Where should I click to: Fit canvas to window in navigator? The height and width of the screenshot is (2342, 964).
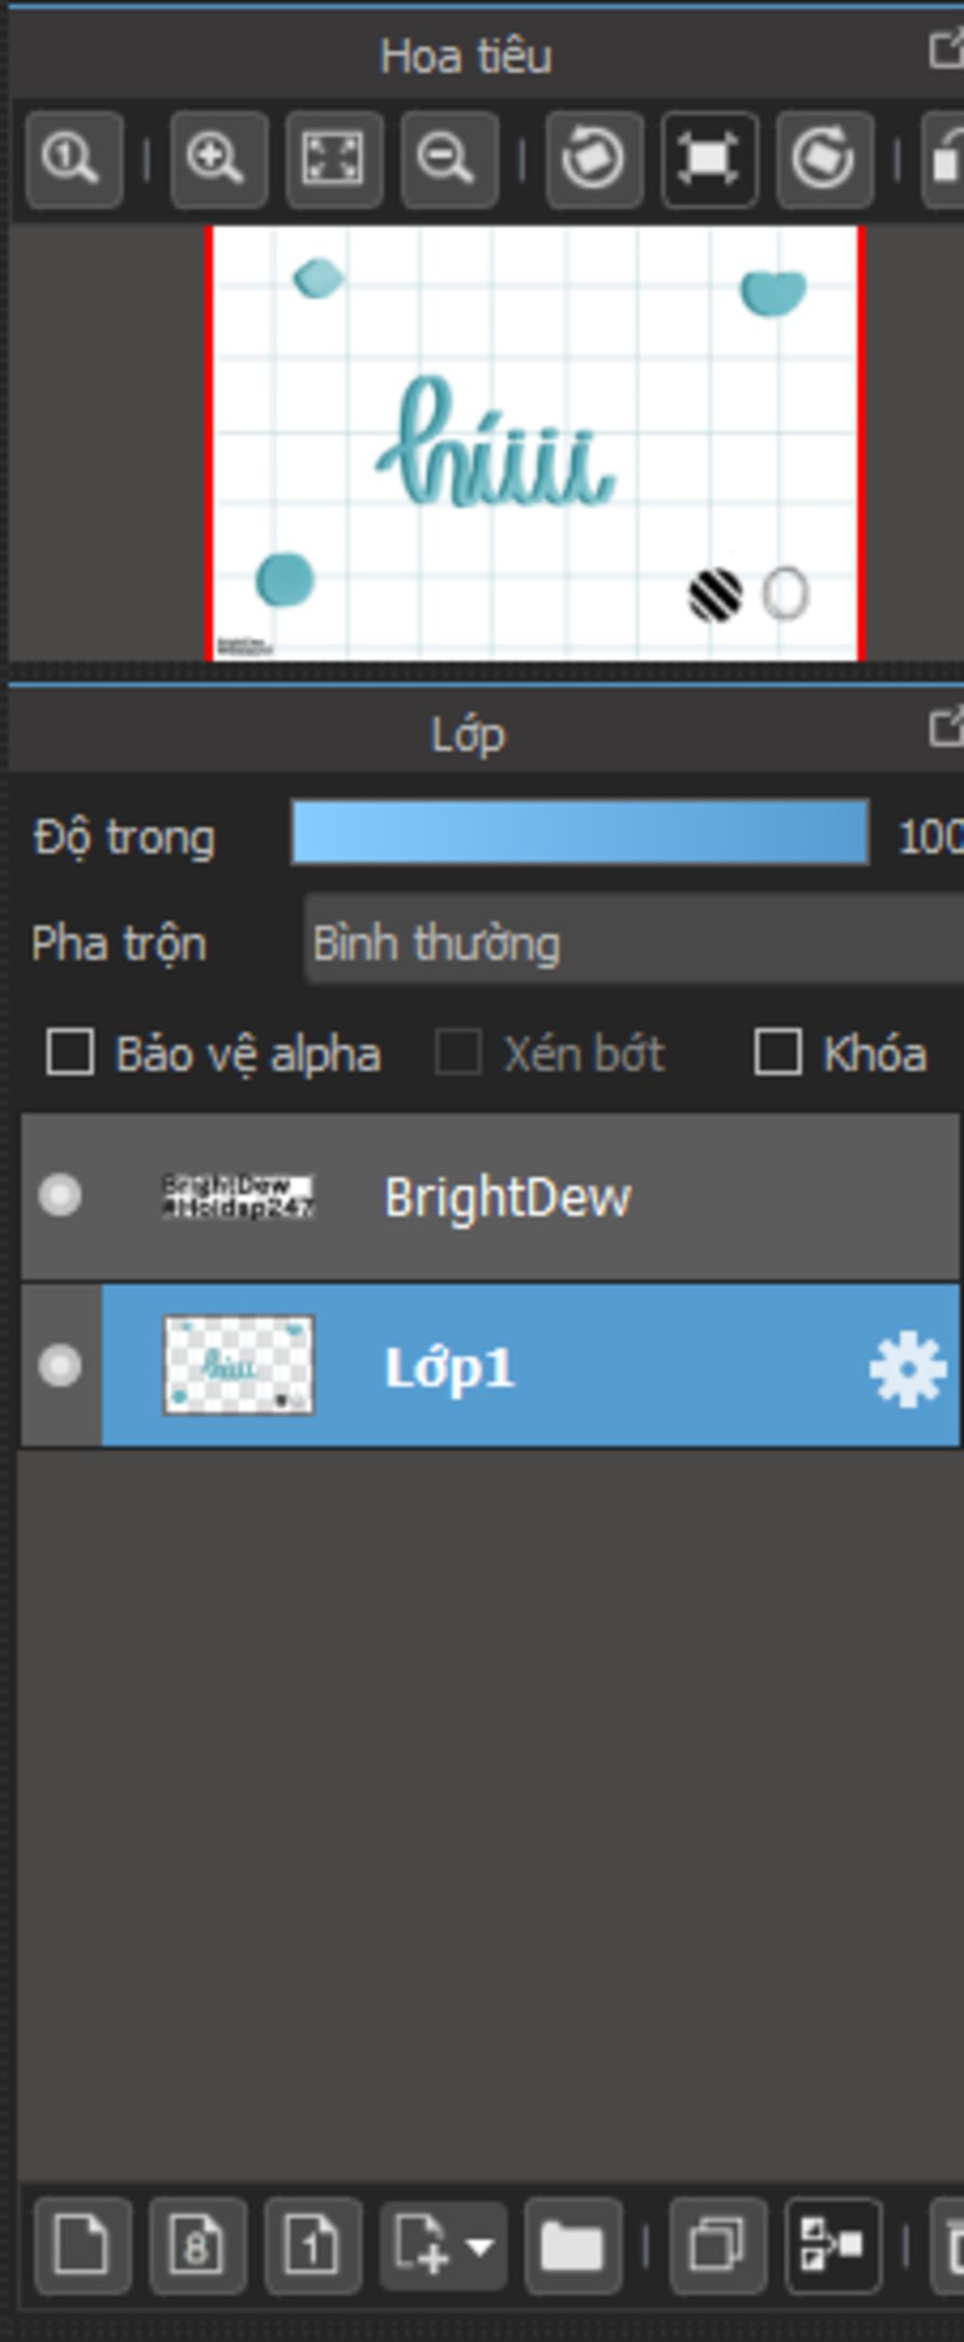click(333, 159)
